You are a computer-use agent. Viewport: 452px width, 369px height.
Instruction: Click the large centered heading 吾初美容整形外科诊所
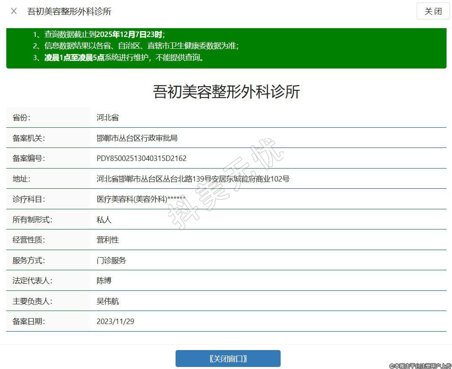(226, 92)
